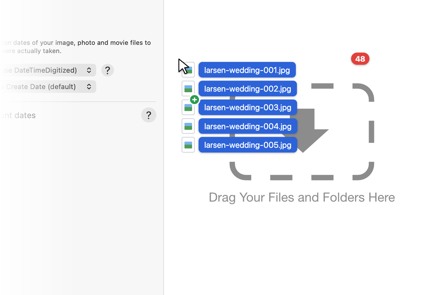Click the larsen-wedding-001.jpg label
443x295 pixels.
click(x=247, y=70)
